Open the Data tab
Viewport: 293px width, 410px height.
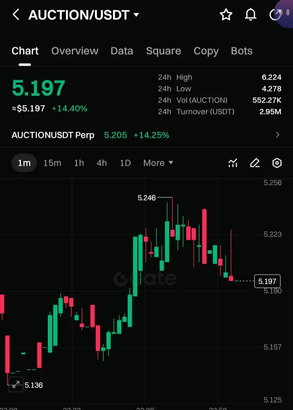click(122, 51)
